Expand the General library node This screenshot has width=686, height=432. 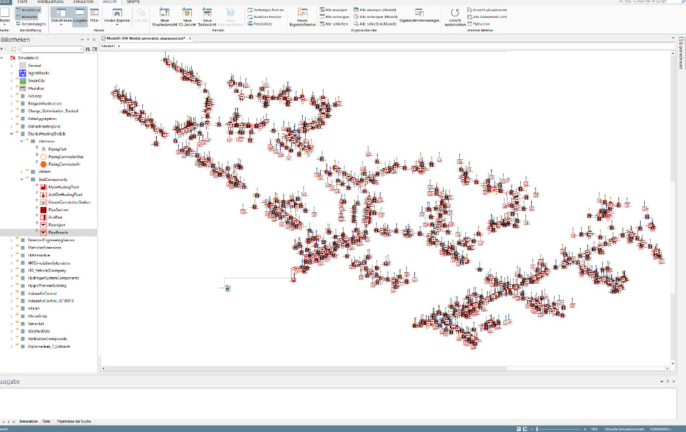pos(12,66)
